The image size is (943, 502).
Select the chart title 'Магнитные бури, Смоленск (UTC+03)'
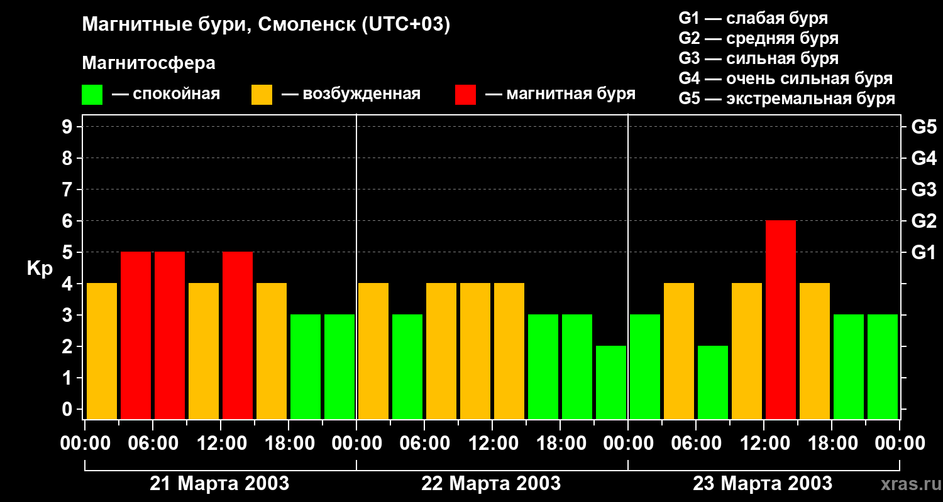click(x=267, y=25)
